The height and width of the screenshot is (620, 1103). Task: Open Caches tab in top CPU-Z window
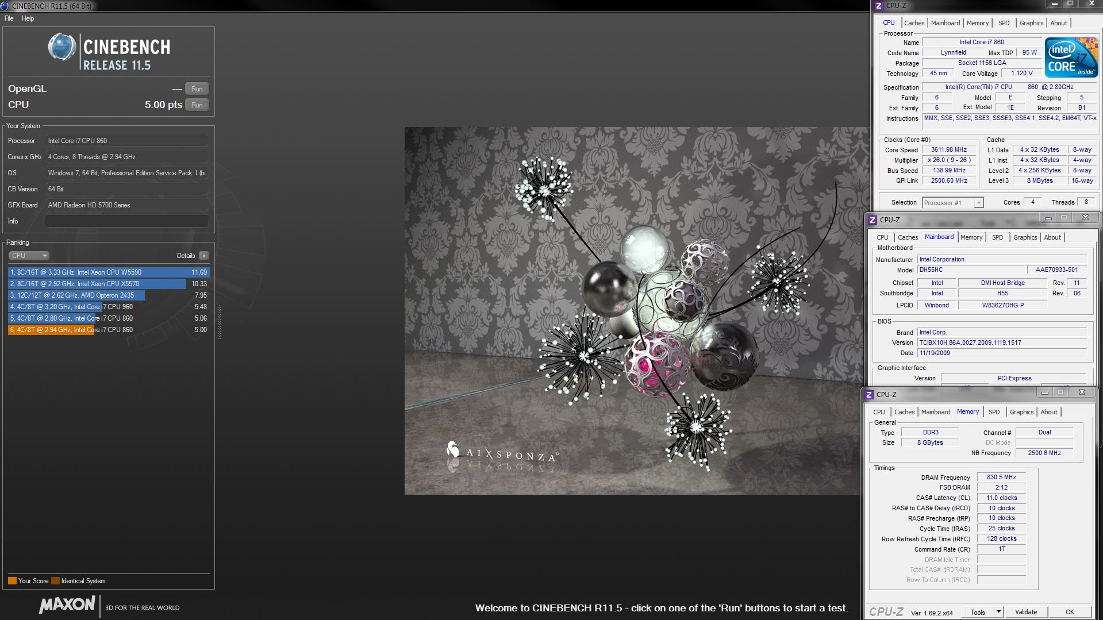click(x=914, y=23)
